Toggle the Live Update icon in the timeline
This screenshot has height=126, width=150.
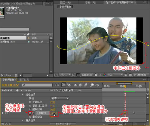click(x=63, y=85)
